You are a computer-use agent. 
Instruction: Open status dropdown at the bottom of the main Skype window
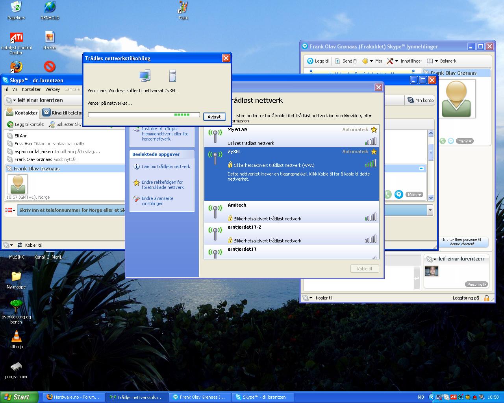(8, 245)
